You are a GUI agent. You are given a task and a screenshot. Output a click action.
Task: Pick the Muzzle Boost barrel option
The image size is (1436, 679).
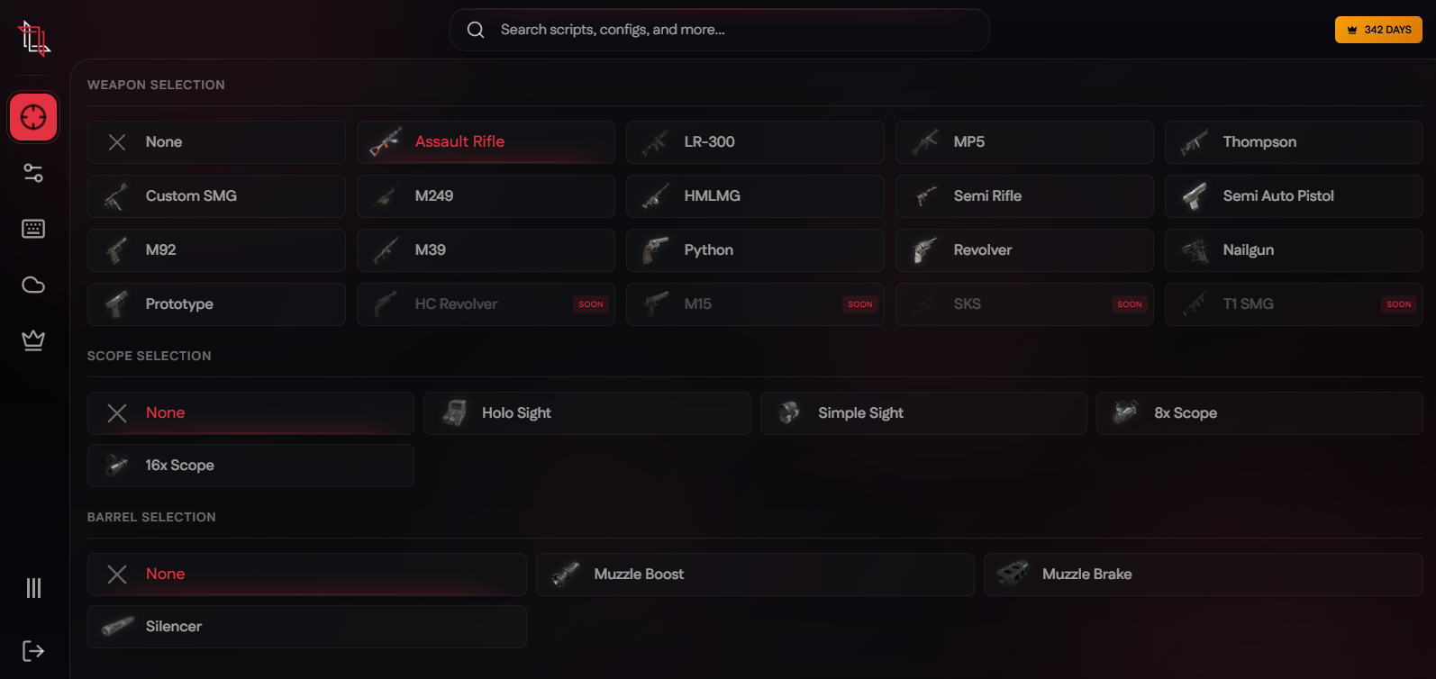point(755,575)
